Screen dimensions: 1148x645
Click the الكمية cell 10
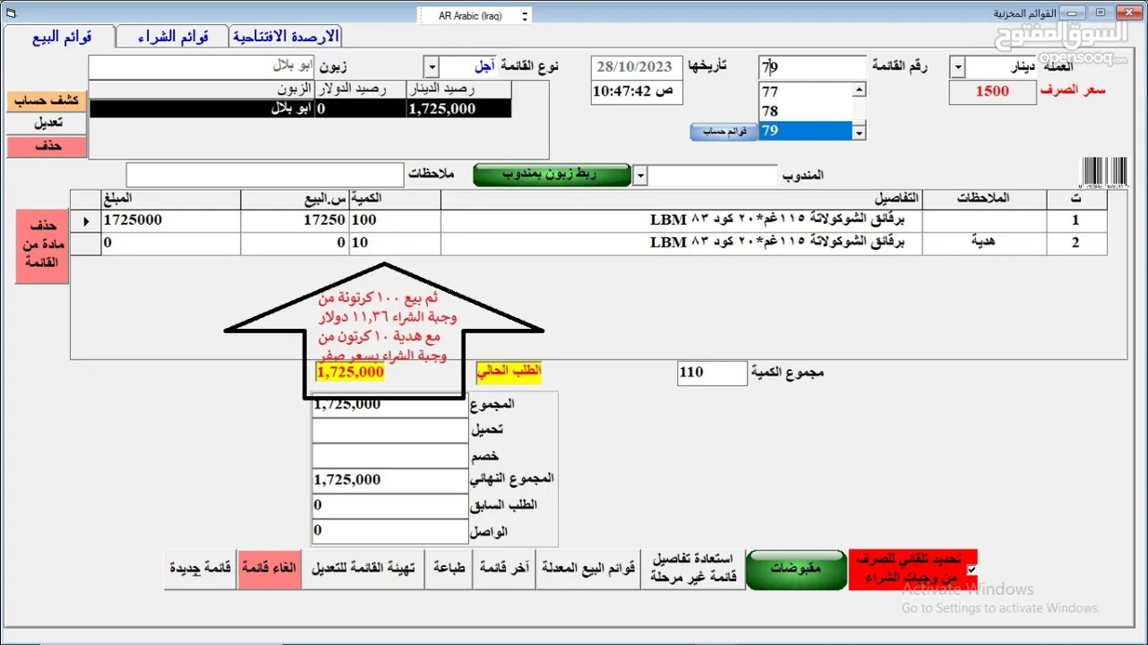point(395,243)
